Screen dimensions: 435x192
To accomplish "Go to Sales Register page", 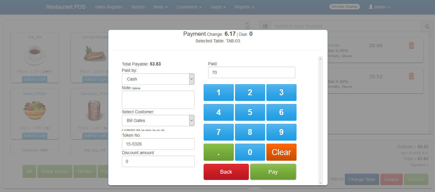I will point(109,7).
